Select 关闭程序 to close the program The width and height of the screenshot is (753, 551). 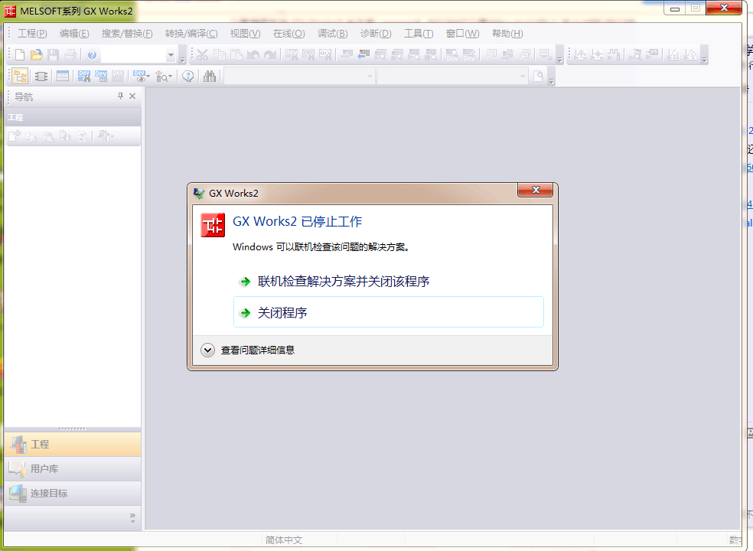click(282, 313)
